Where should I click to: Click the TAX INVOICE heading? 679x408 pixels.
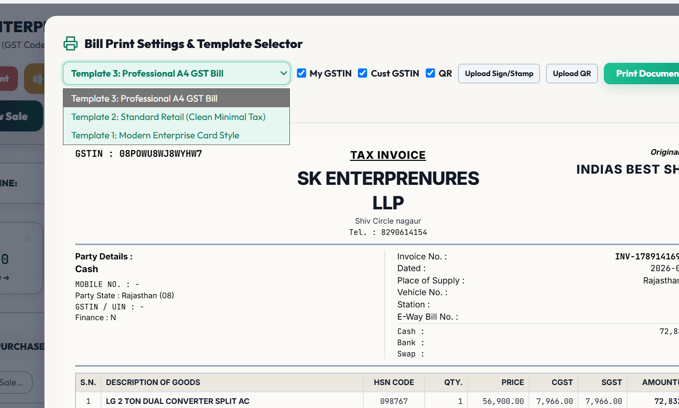388,155
